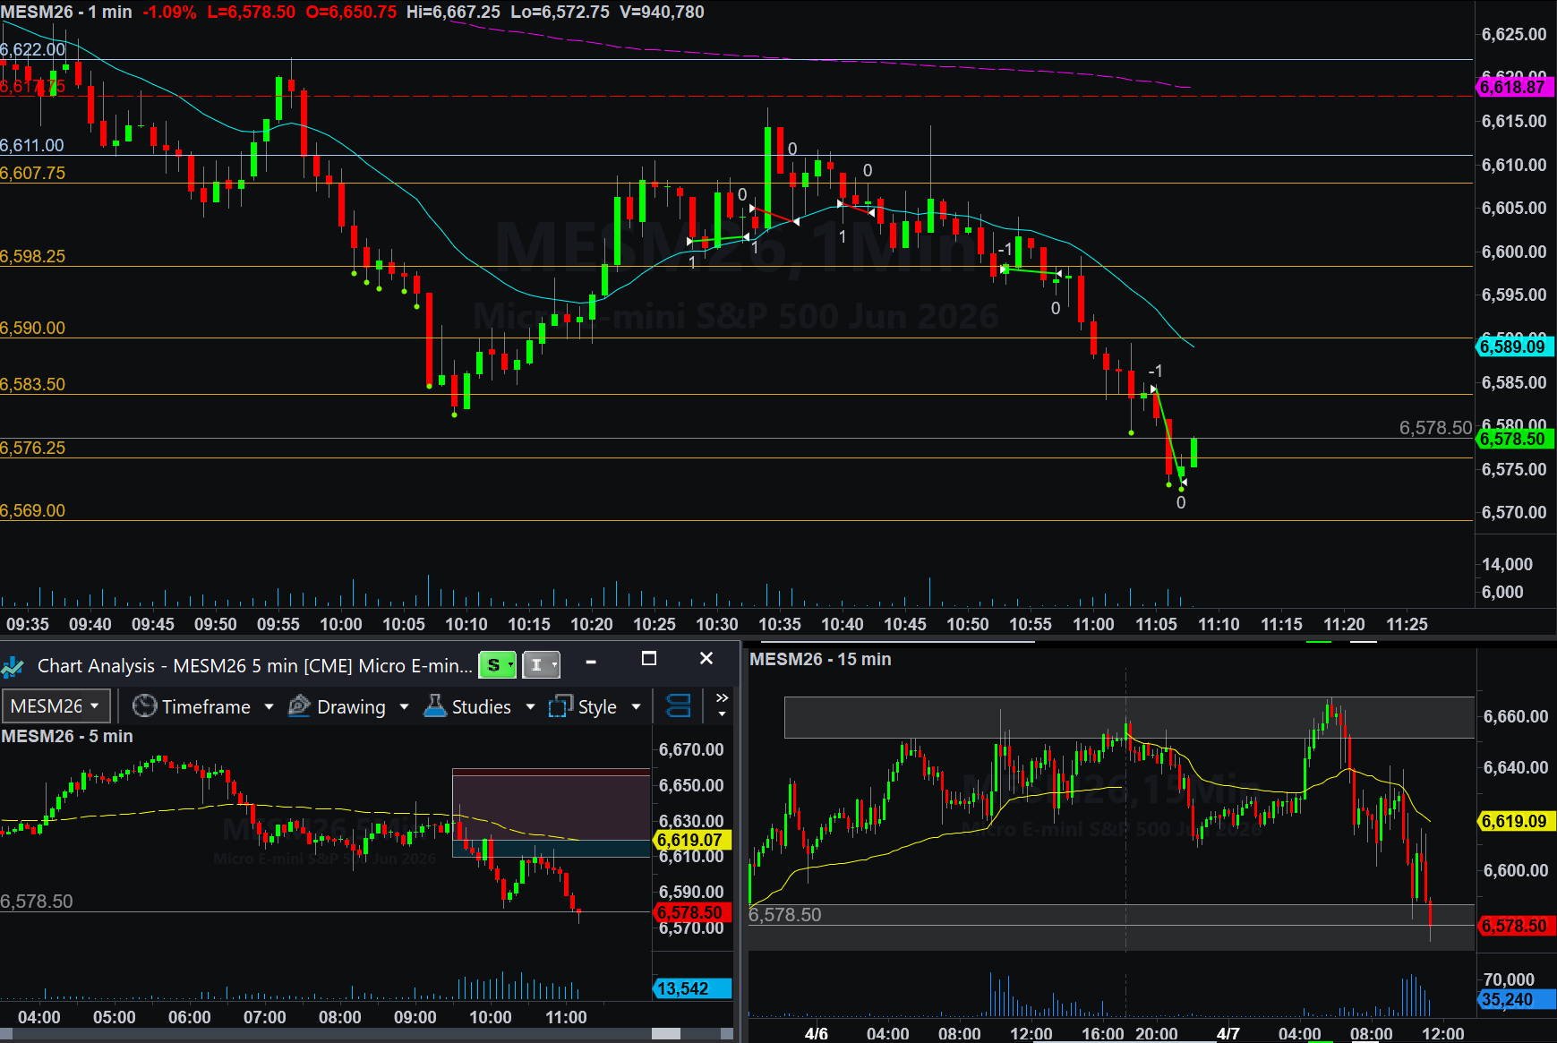Toggle the gray I interval-link button

[541, 665]
